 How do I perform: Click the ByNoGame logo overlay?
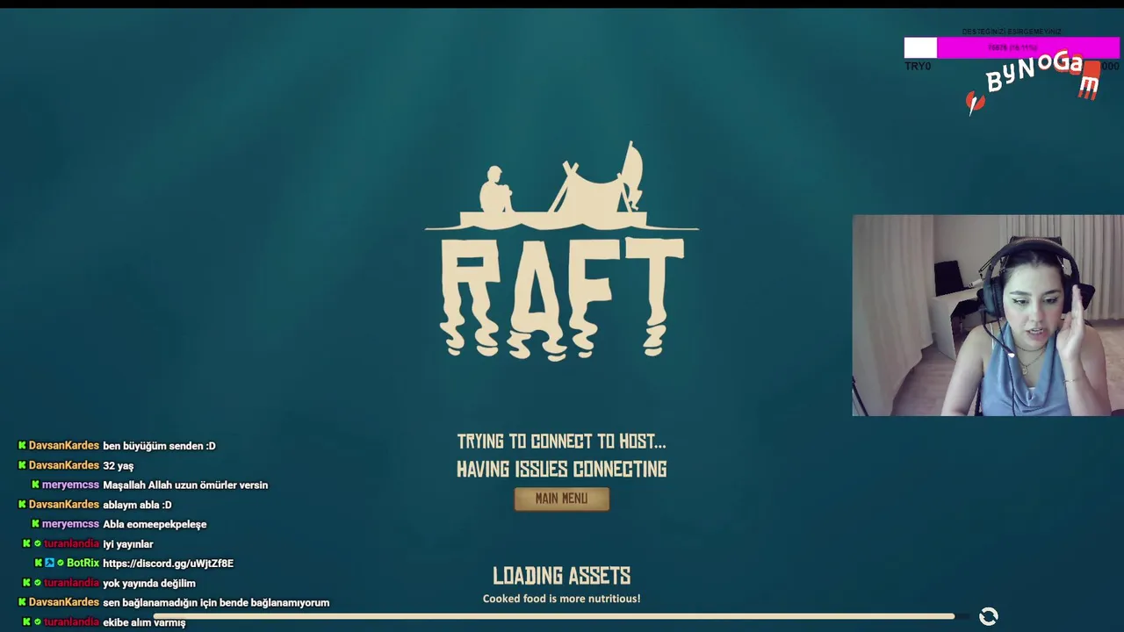pos(1034,82)
